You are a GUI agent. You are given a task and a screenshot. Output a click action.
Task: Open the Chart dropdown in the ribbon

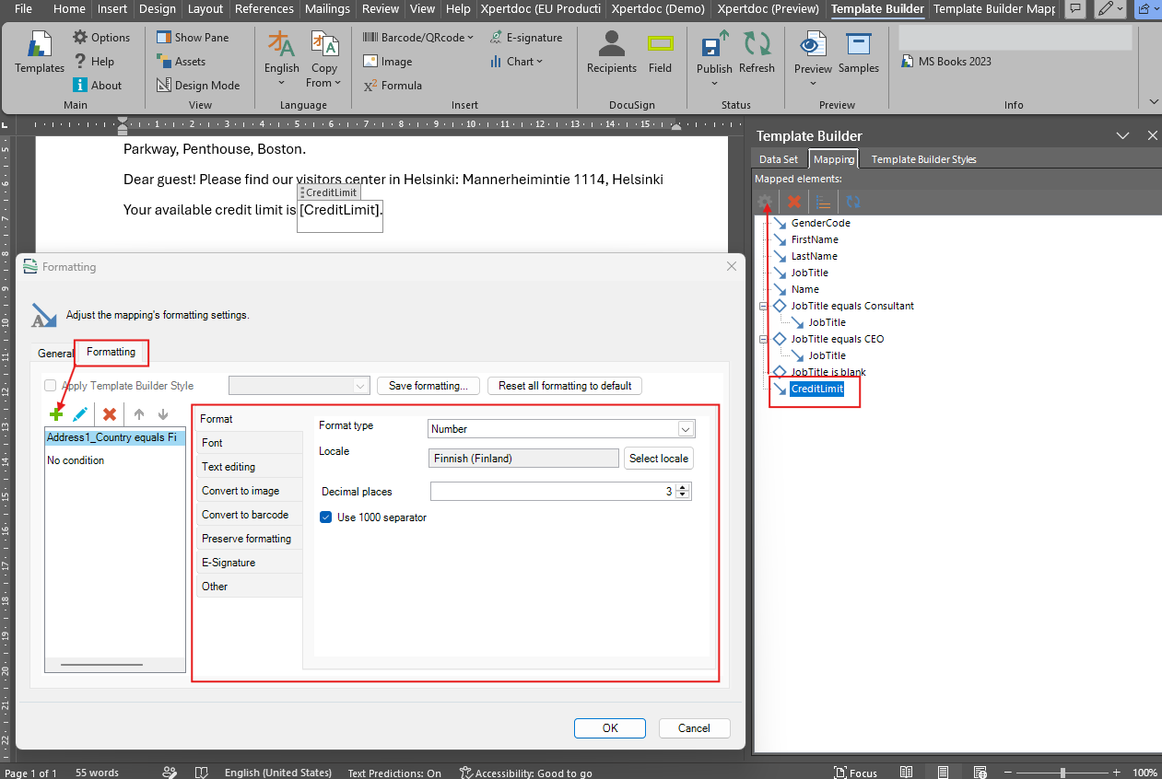pyautogui.click(x=516, y=62)
